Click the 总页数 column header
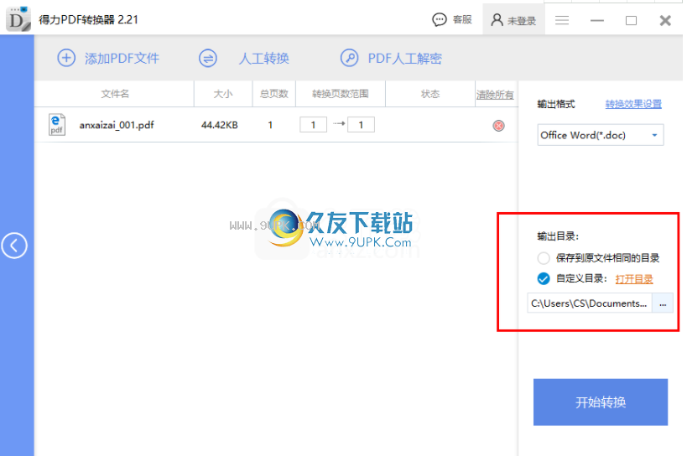 tap(273, 94)
